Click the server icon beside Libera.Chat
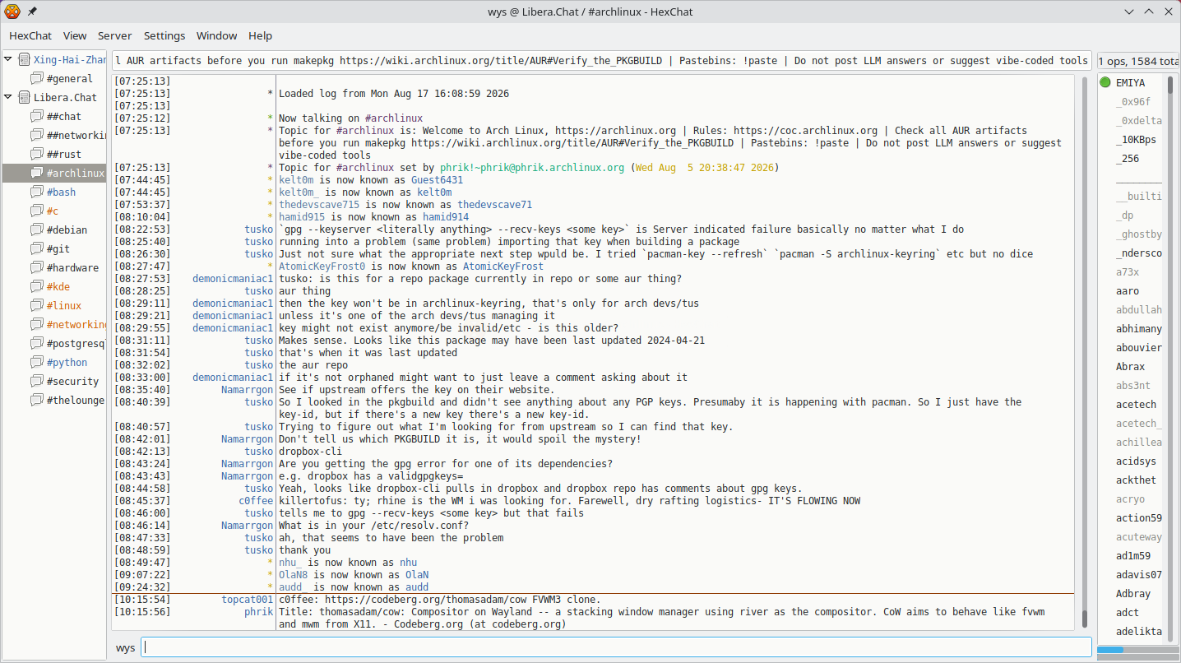Viewport: 1181px width, 663px height. [24, 97]
